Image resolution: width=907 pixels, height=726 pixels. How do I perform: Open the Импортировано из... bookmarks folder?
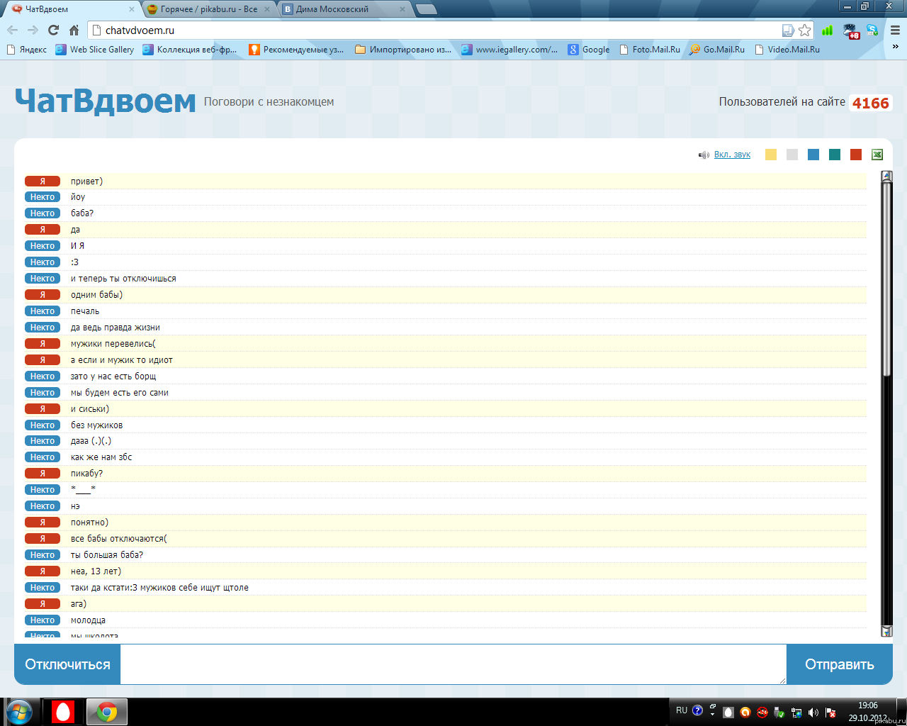pyautogui.click(x=402, y=50)
